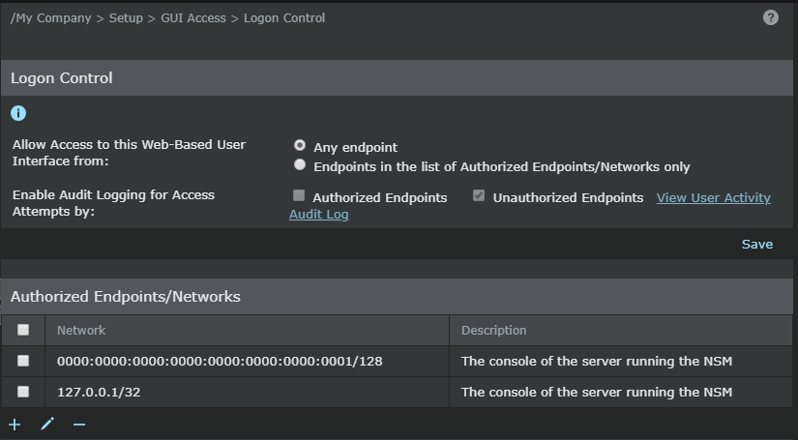The width and height of the screenshot is (798, 440).
Task: Select the 0000:0000:0000:0000:0000:0000:0000:0001/128 network cell
Action: (x=247, y=361)
